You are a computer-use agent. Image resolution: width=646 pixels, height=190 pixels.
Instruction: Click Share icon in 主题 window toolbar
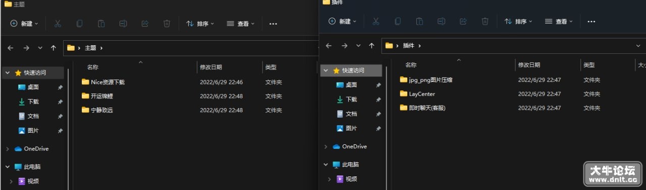point(145,24)
